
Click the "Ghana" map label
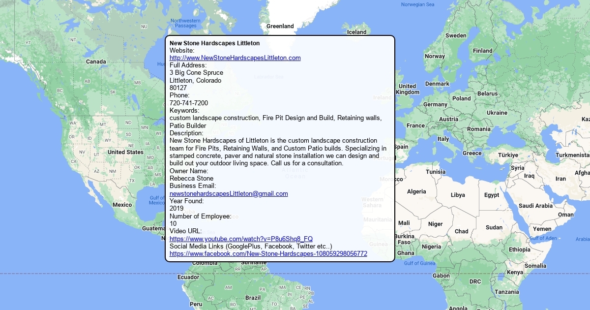coord(406,253)
